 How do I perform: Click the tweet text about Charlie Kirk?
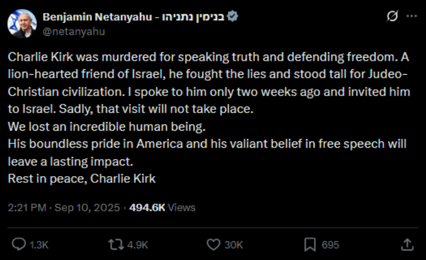click(209, 118)
